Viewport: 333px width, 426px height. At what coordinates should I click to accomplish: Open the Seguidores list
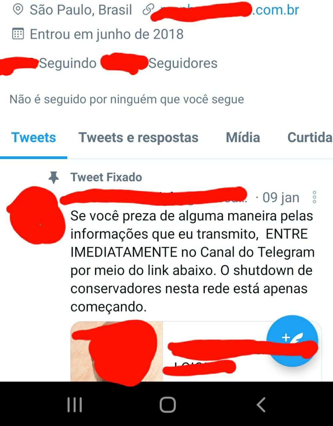click(x=183, y=63)
